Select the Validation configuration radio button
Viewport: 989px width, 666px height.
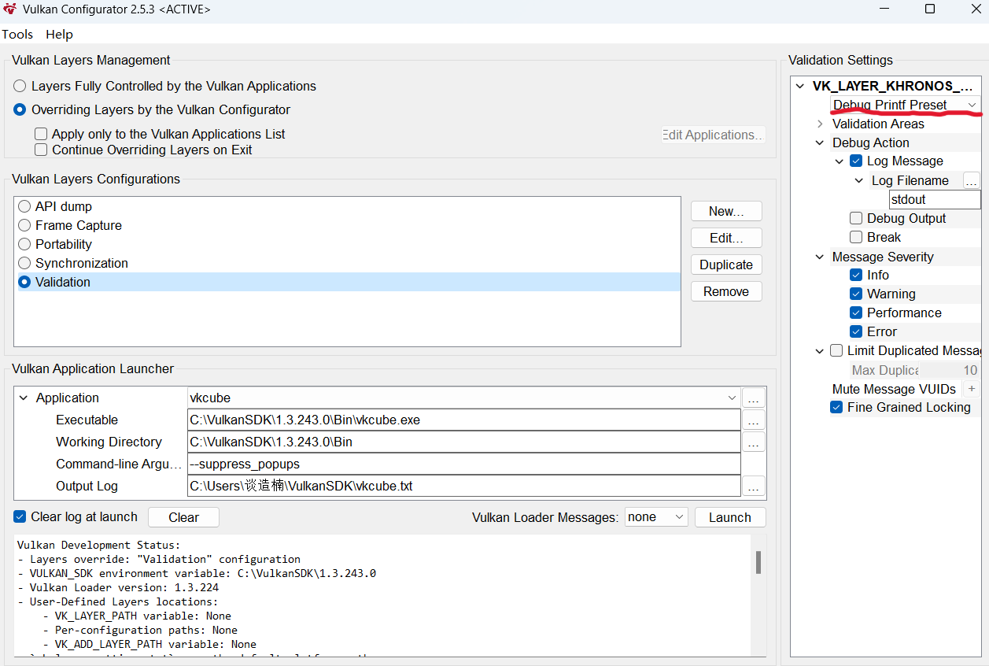tap(24, 282)
